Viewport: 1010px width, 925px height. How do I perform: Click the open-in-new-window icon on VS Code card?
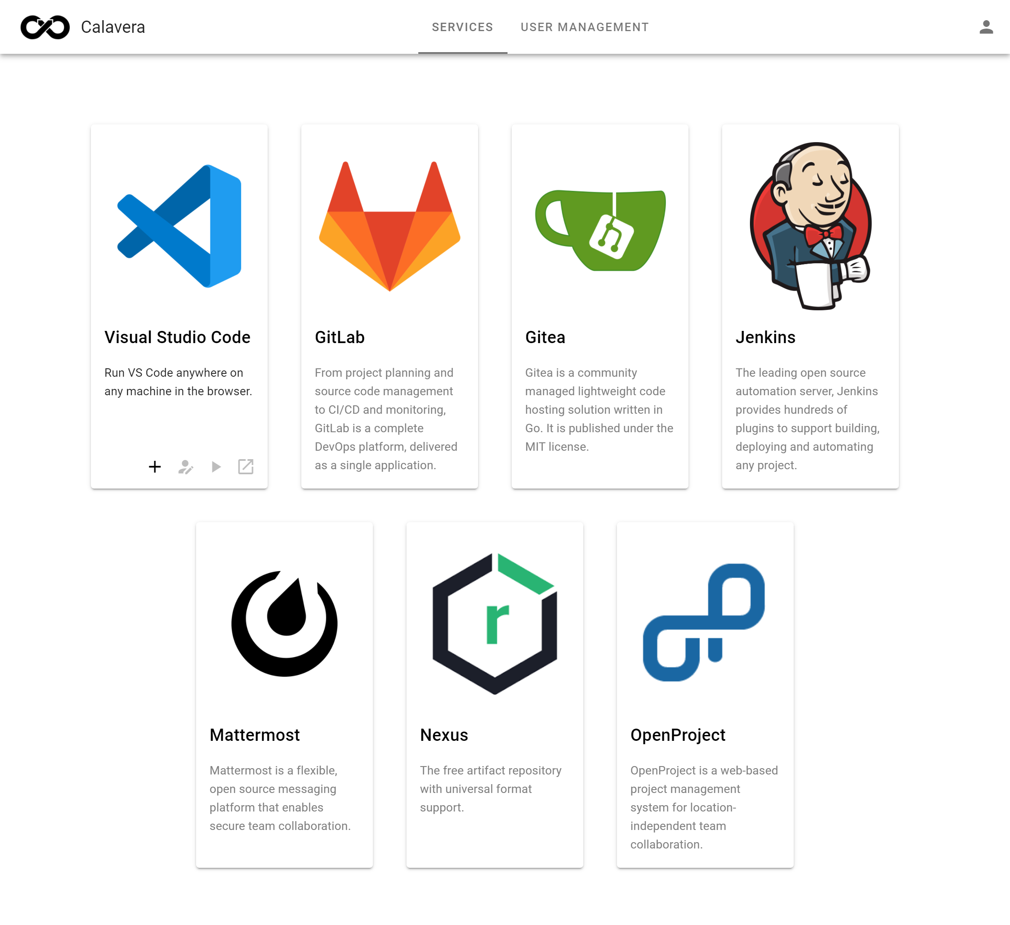point(245,467)
